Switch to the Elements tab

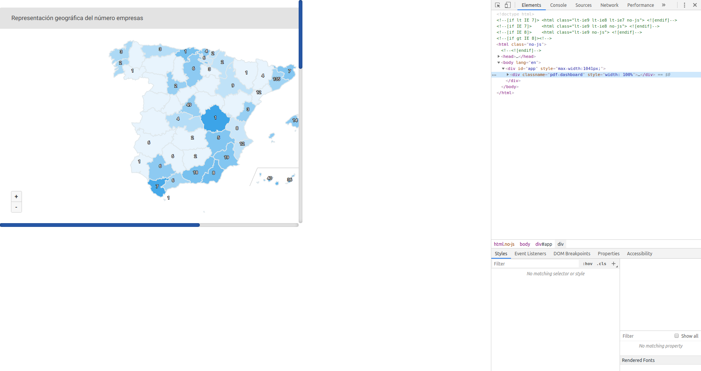(x=531, y=5)
